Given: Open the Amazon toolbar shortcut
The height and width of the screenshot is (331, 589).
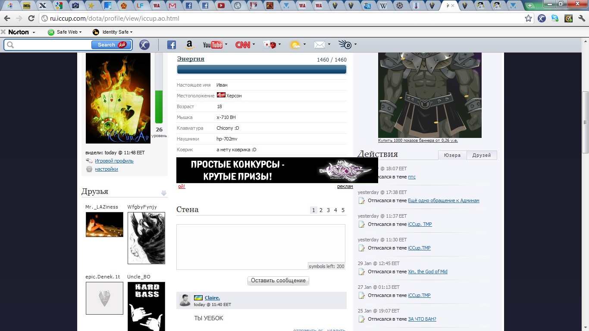Looking at the screenshot, I should click(189, 45).
